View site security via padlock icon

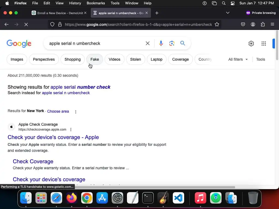click(60, 24)
